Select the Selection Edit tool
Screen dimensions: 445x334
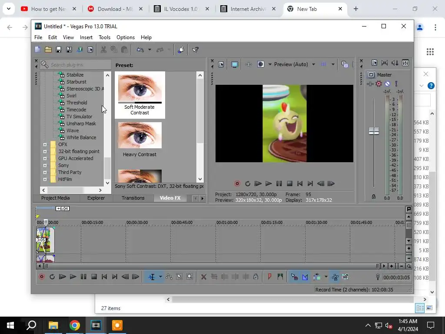point(179,277)
